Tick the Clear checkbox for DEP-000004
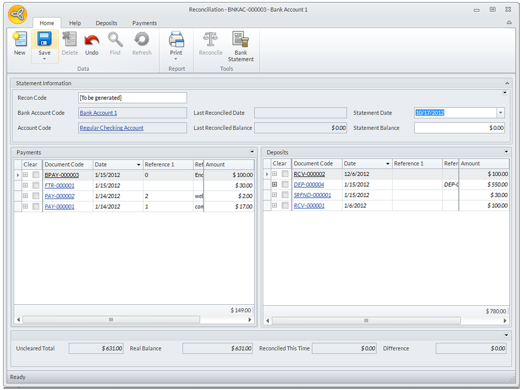Screen dimensions: 522x390 [x=285, y=185]
